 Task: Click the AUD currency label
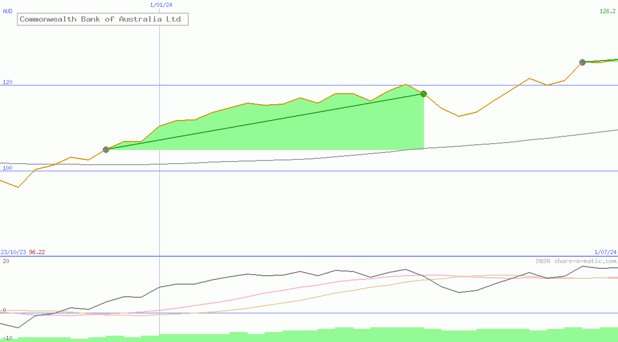[x=7, y=11]
